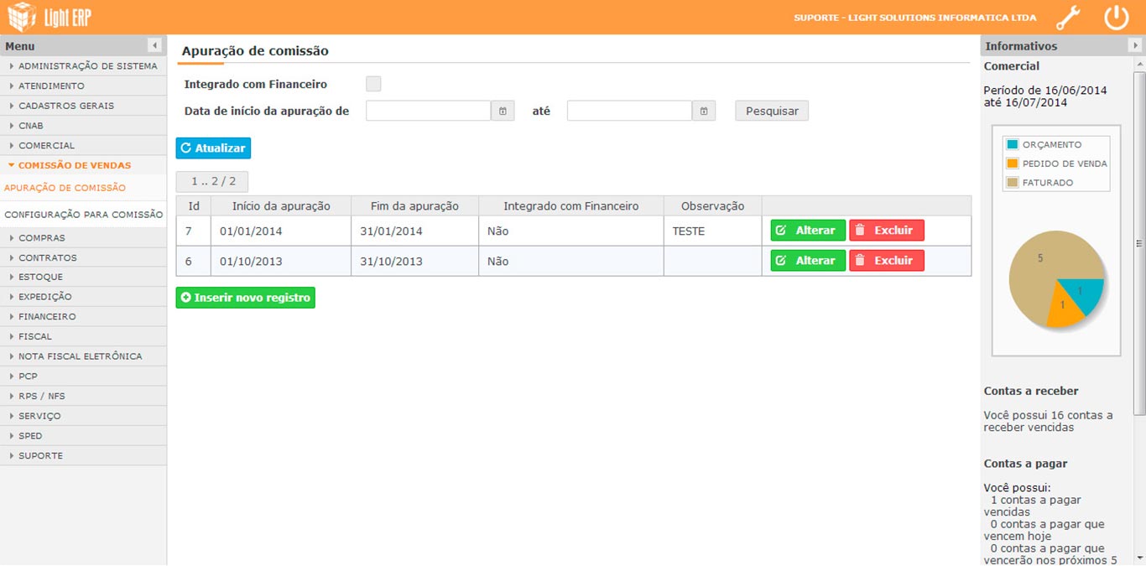
Task: Click the FATURADO legend color swatch
Action: 1012,183
